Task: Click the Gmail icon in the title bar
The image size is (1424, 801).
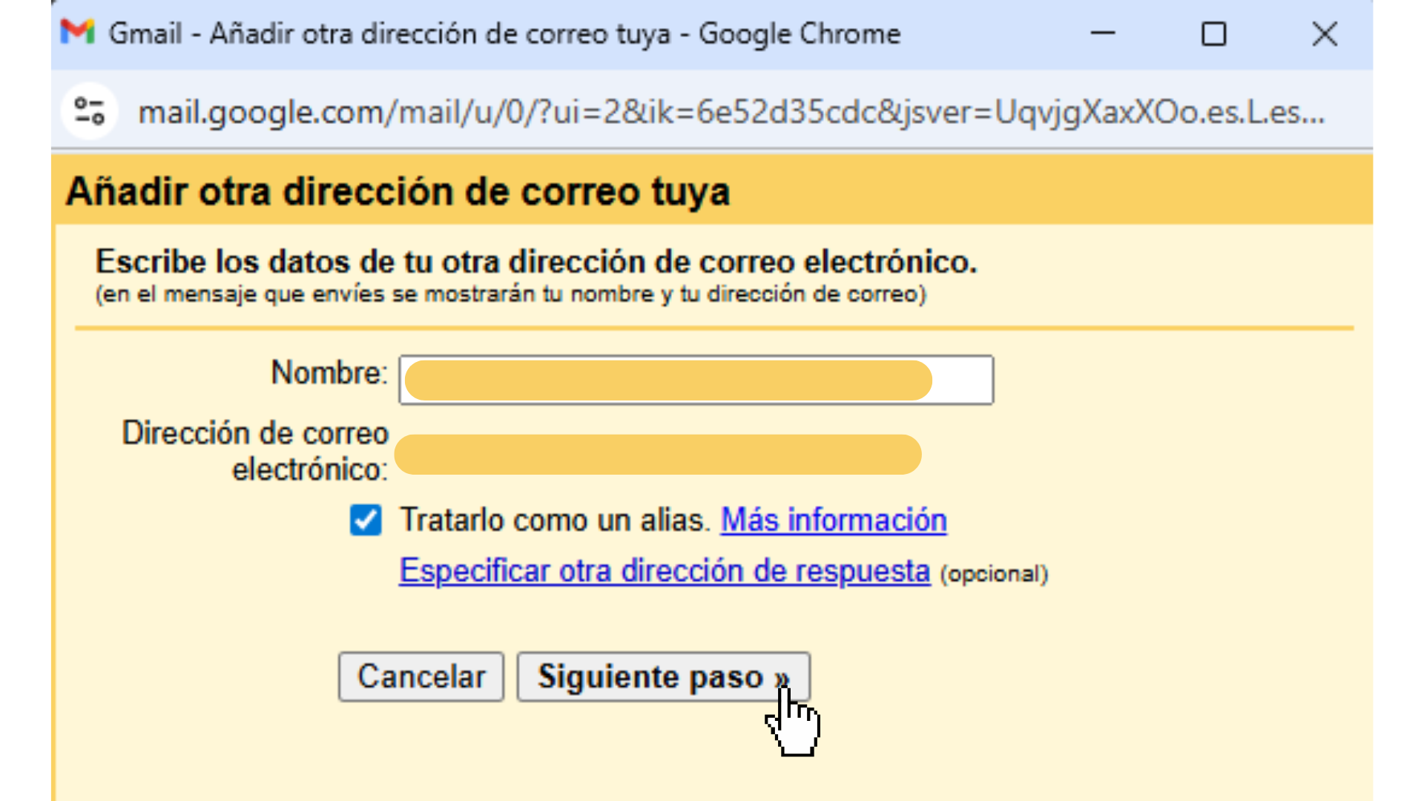Action: [x=79, y=33]
